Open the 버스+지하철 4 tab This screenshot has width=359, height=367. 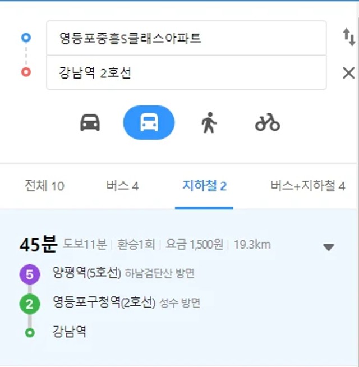308,186
